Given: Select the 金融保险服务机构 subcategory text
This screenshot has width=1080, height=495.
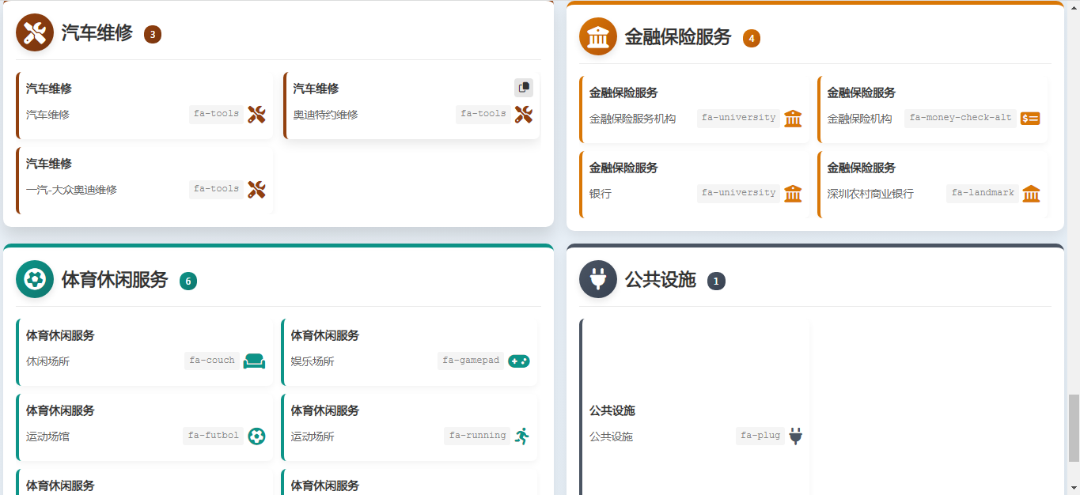Looking at the screenshot, I should coord(633,119).
